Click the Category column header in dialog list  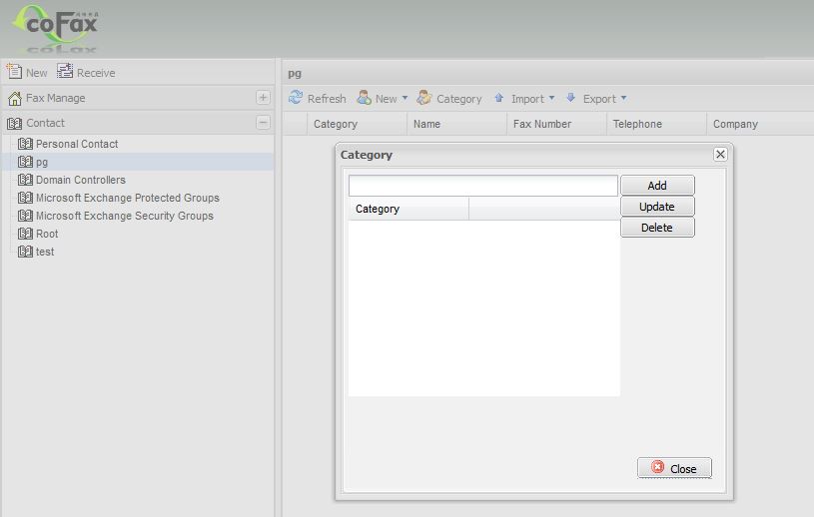[408, 209]
